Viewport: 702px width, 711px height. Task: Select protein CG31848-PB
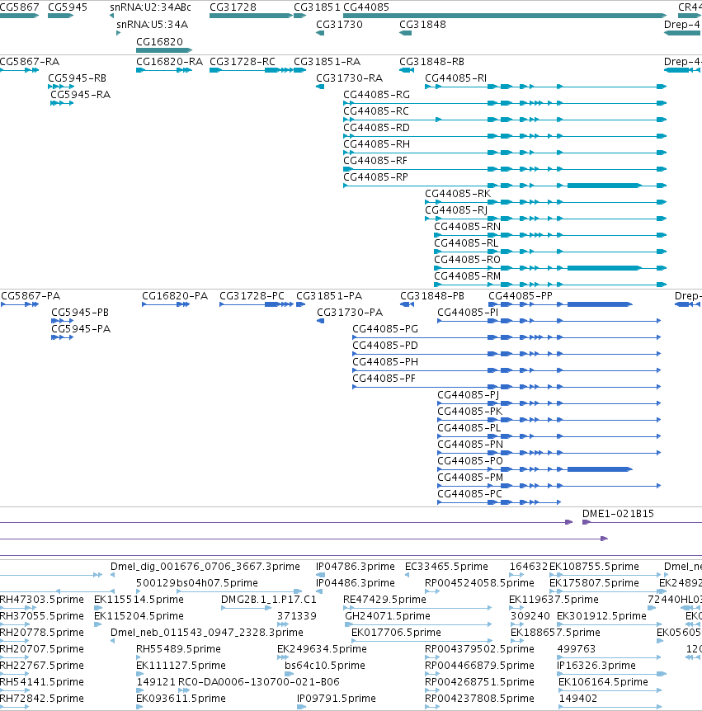click(x=432, y=296)
